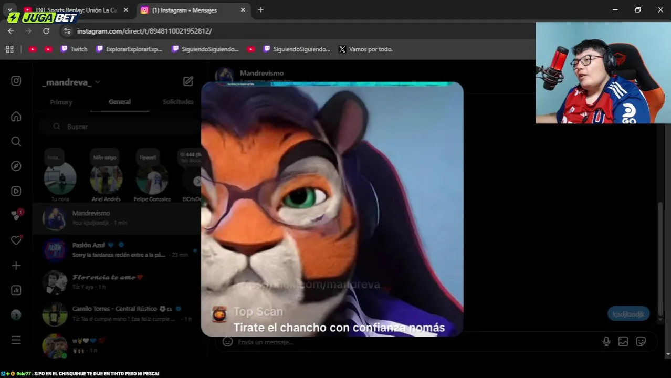Image resolution: width=671 pixels, height=378 pixels.
Task: Open the hamburger More menu
Action: tap(16, 340)
